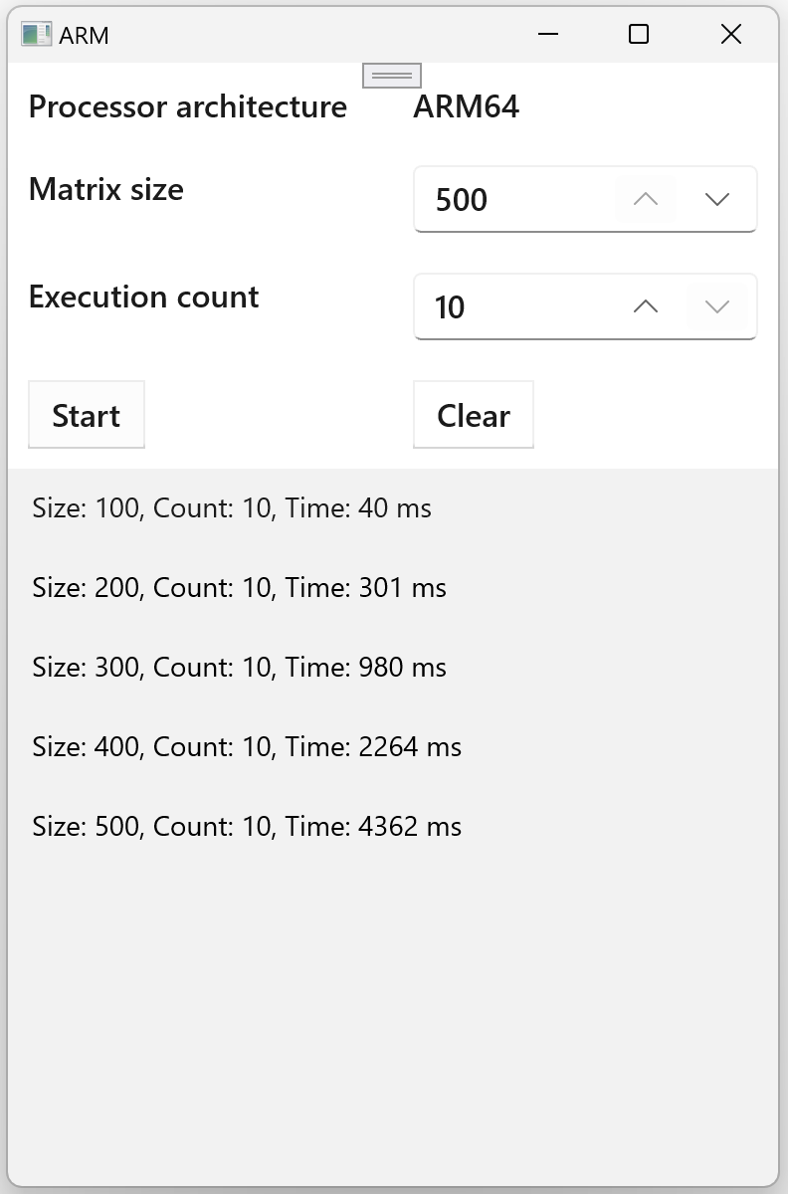Click the collapsed debug toolbar handle

tap(392, 75)
